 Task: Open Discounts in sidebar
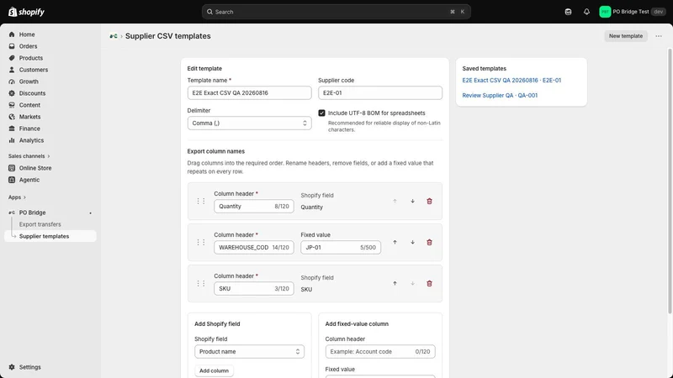tap(32, 93)
